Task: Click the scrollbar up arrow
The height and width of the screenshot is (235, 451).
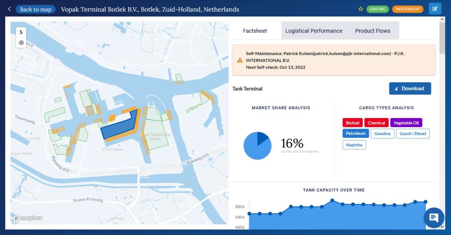Action: click(442, 19)
